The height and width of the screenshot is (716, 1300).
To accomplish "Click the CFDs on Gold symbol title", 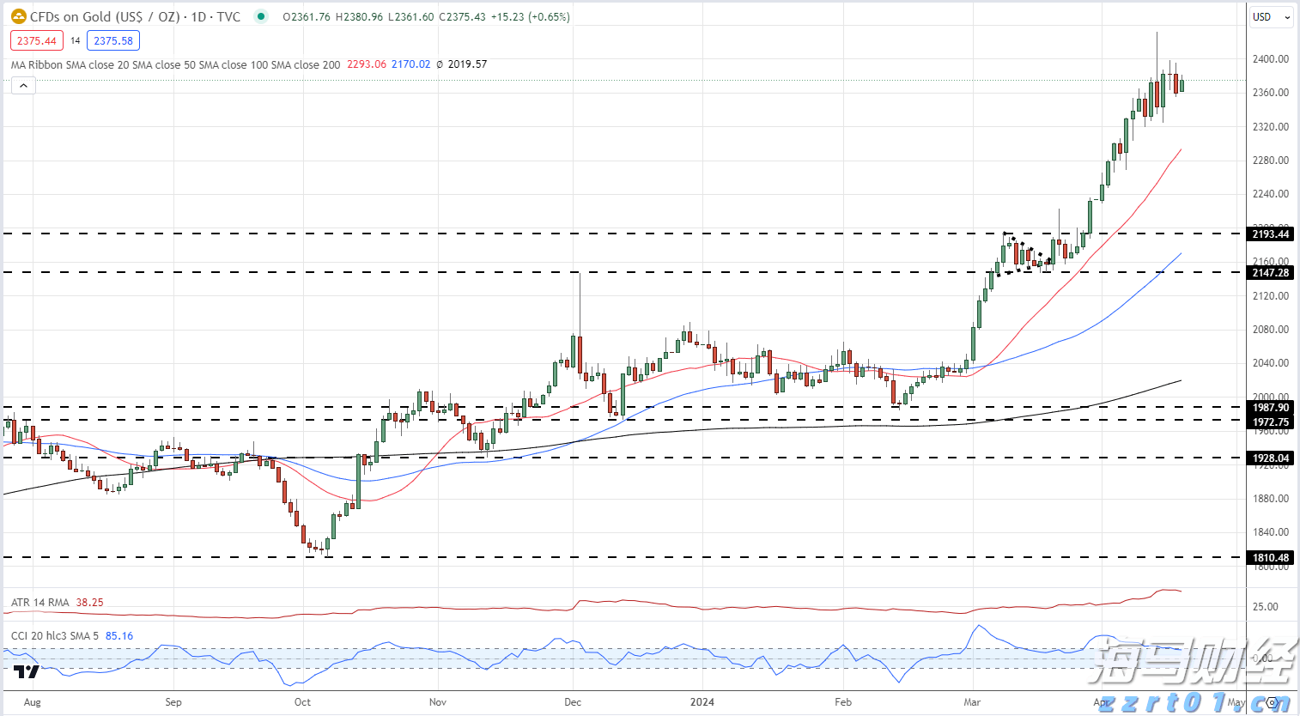I will pyautogui.click(x=105, y=16).
